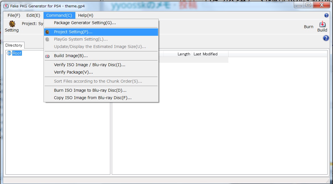Choose Build Image(B)... menu entry
The width and height of the screenshot is (333, 184).
point(101,56)
